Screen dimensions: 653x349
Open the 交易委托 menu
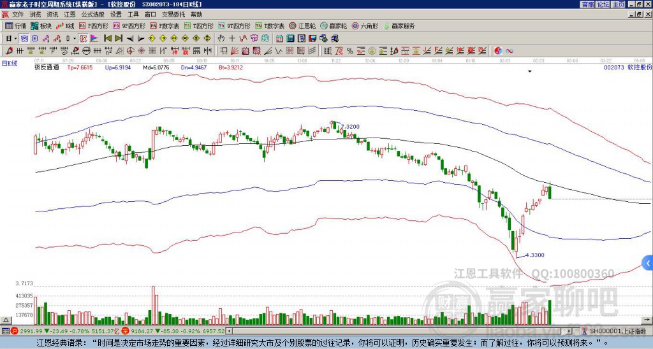click(x=173, y=15)
